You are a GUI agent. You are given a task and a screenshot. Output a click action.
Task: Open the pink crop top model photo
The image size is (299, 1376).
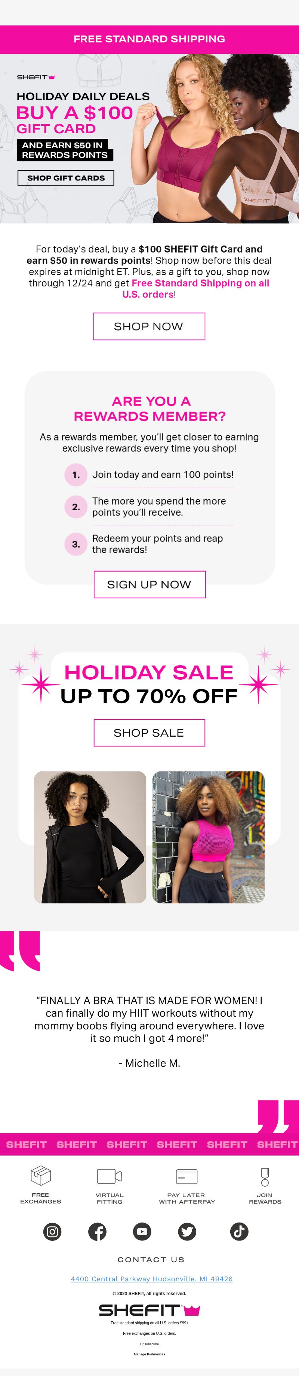[209, 837]
